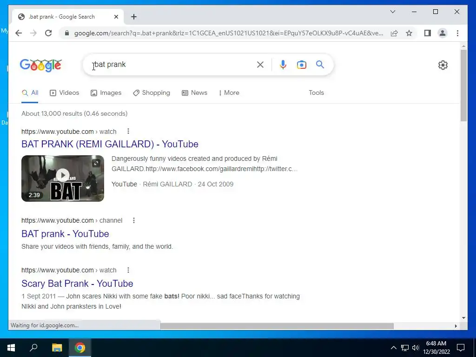Switch to the Shopping tab

(152, 93)
